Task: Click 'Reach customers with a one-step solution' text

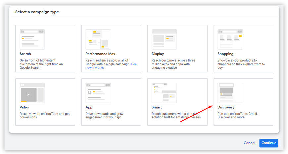Action: (x=176, y=115)
